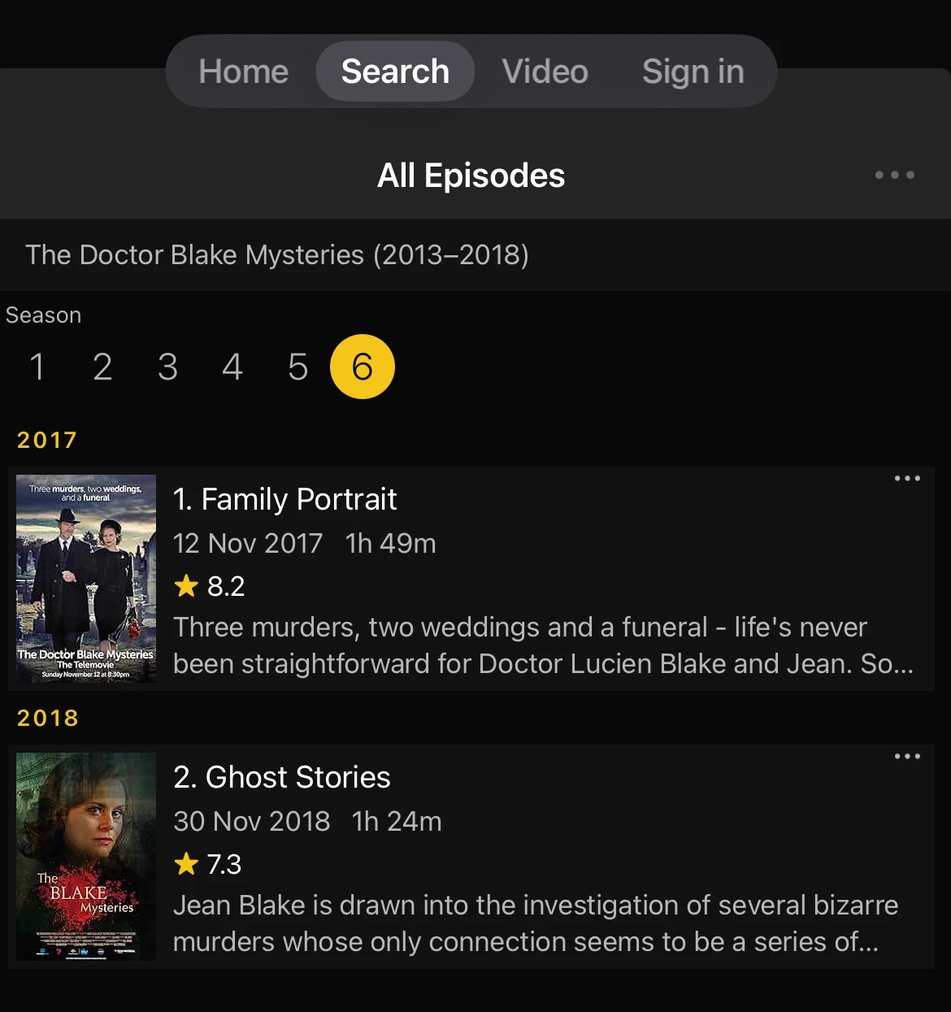951x1012 pixels.
Task: Open the Ghost Stories episode title
Action: tap(281, 777)
